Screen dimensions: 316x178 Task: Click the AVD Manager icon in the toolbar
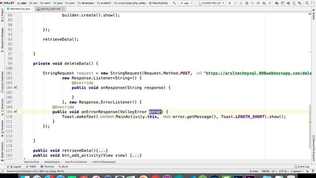coord(294,3)
